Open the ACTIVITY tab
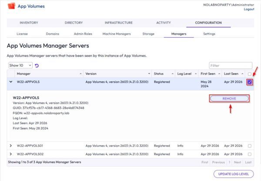This screenshot has width=261, height=181. (x=164, y=23)
